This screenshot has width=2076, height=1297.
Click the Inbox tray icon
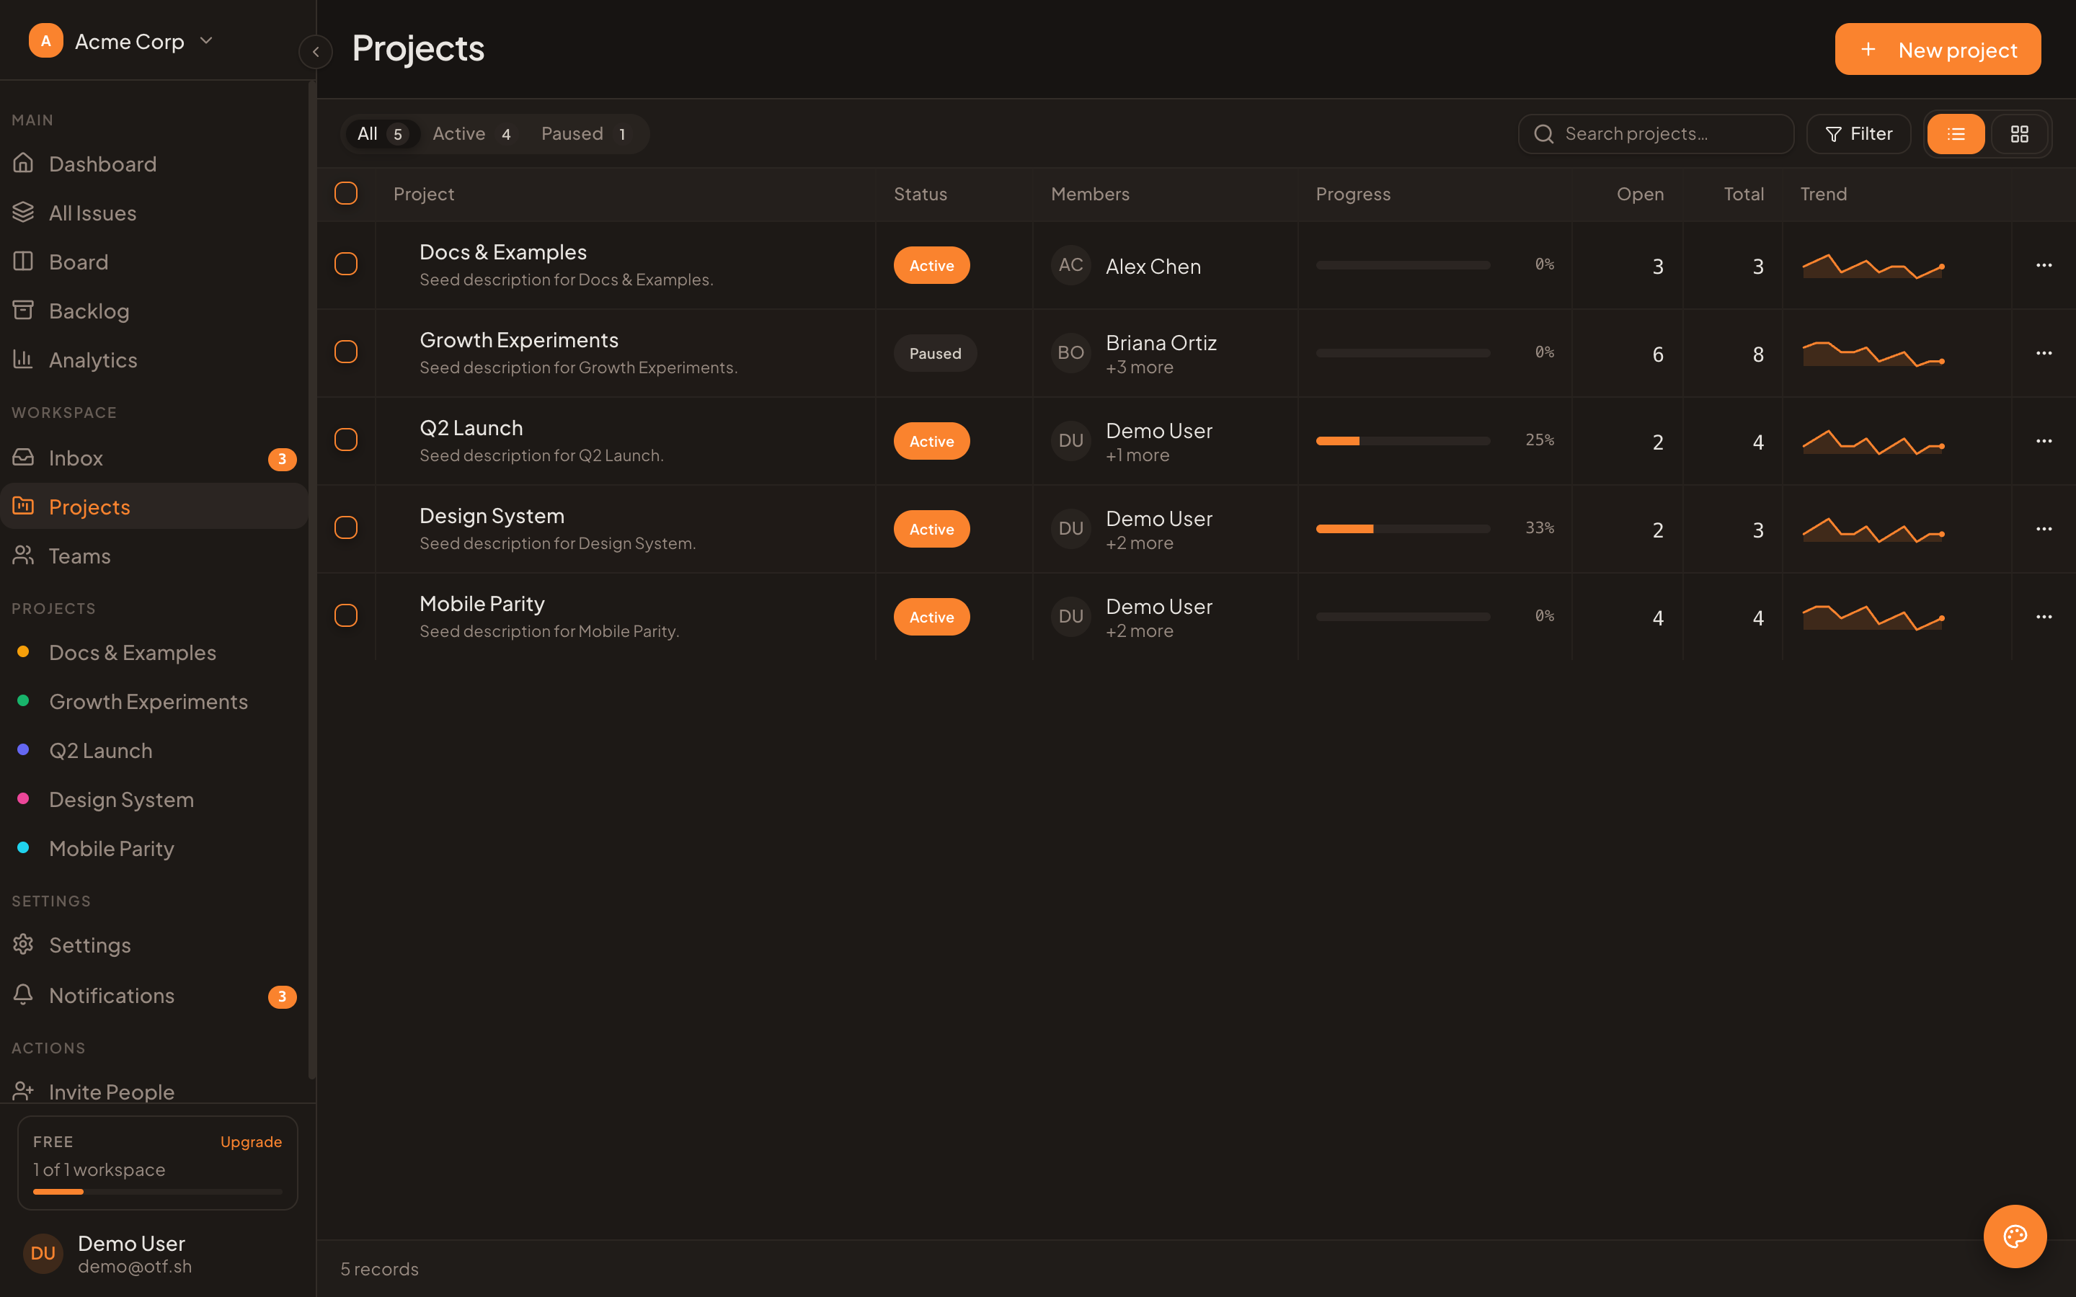23,458
